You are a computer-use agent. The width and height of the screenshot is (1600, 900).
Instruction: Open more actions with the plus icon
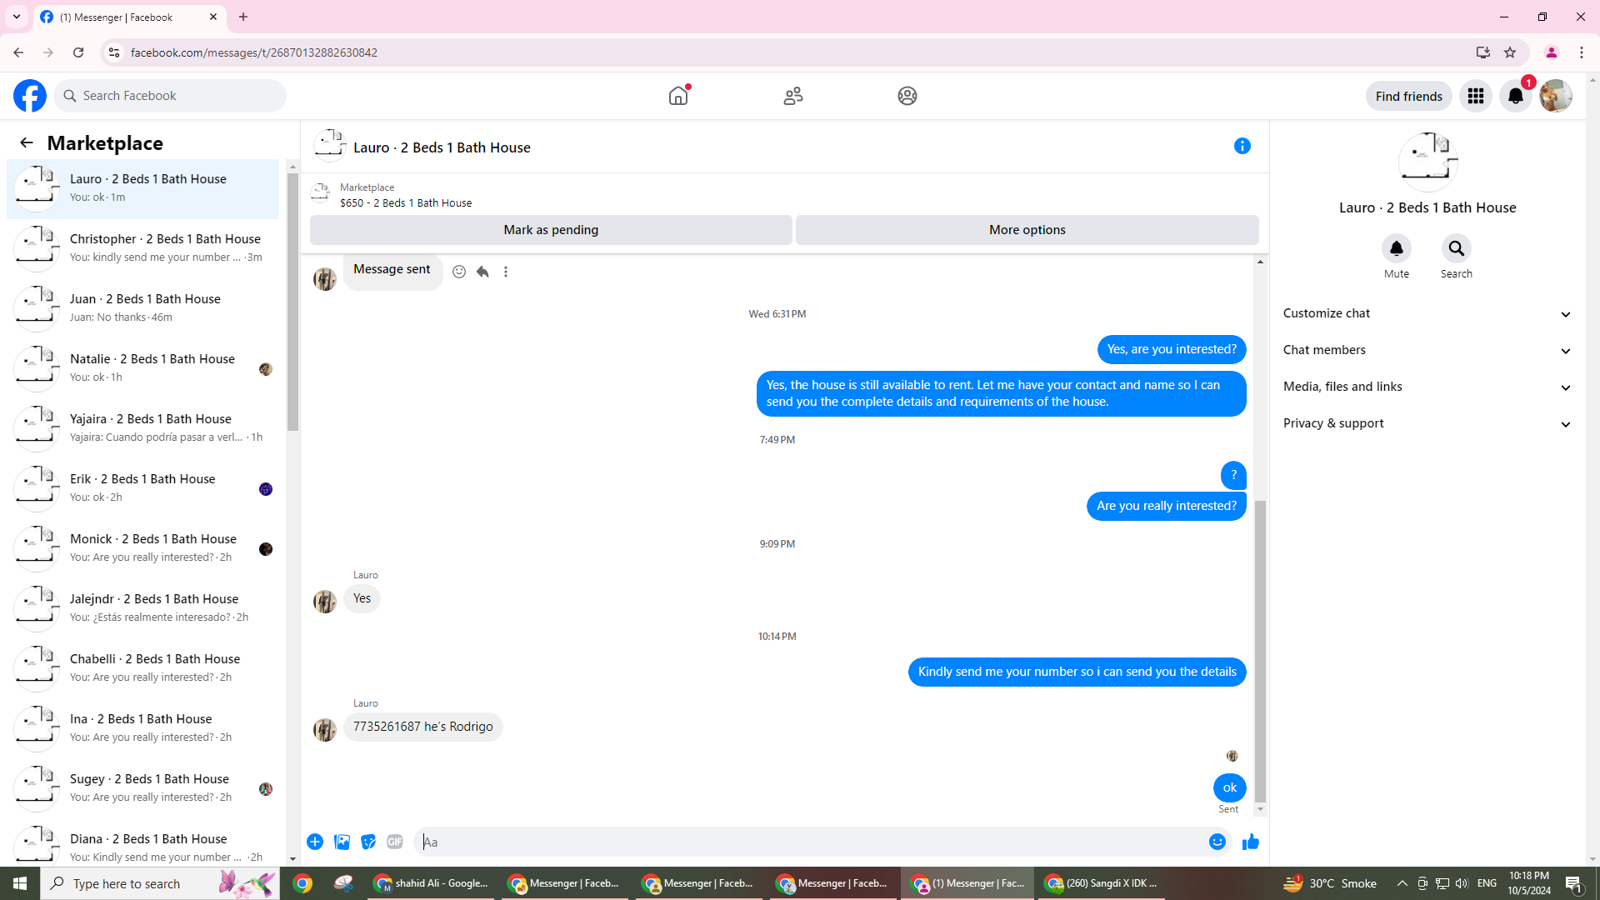(315, 842)
